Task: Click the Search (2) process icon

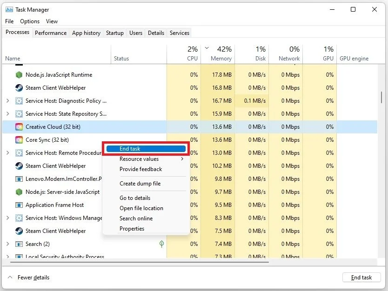Action: click(19, 244)
